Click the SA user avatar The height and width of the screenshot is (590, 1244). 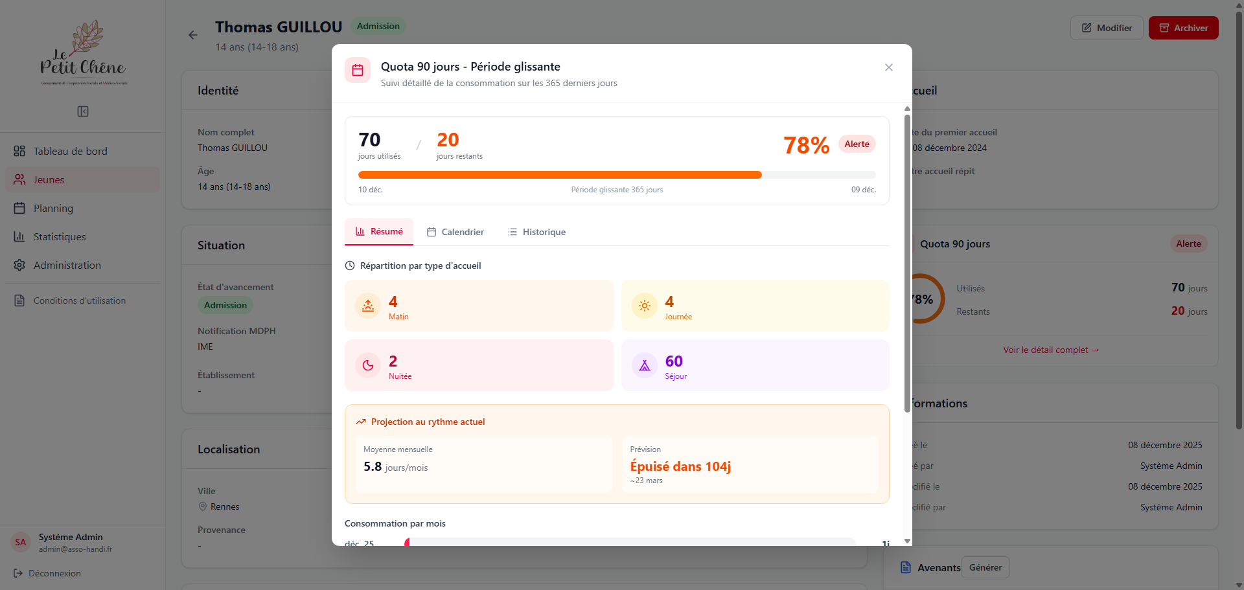pos(21,542)
